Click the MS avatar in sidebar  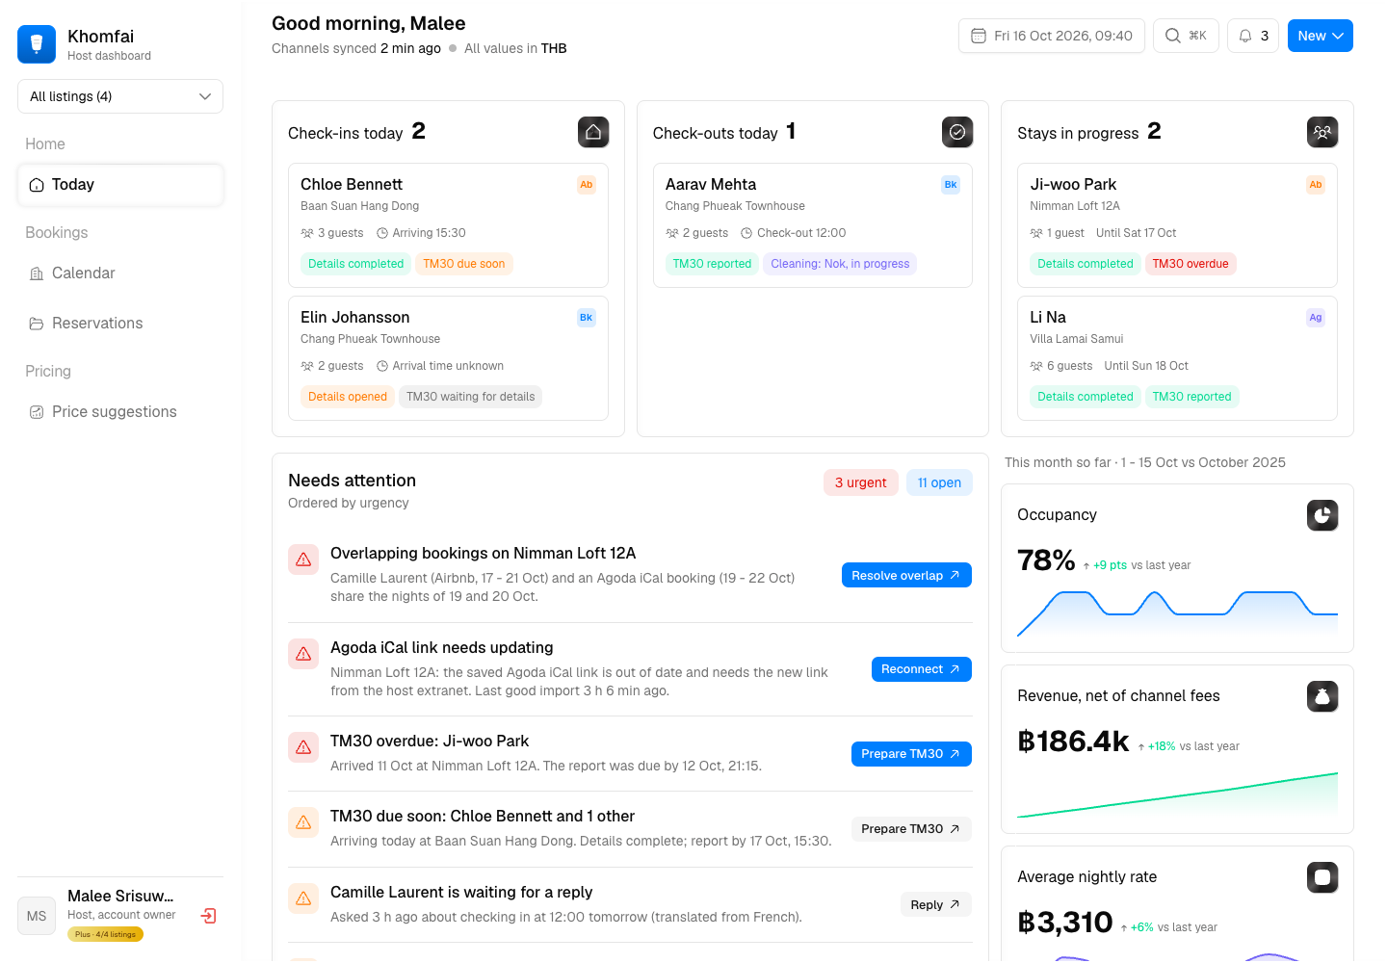[x=37, y=916]
